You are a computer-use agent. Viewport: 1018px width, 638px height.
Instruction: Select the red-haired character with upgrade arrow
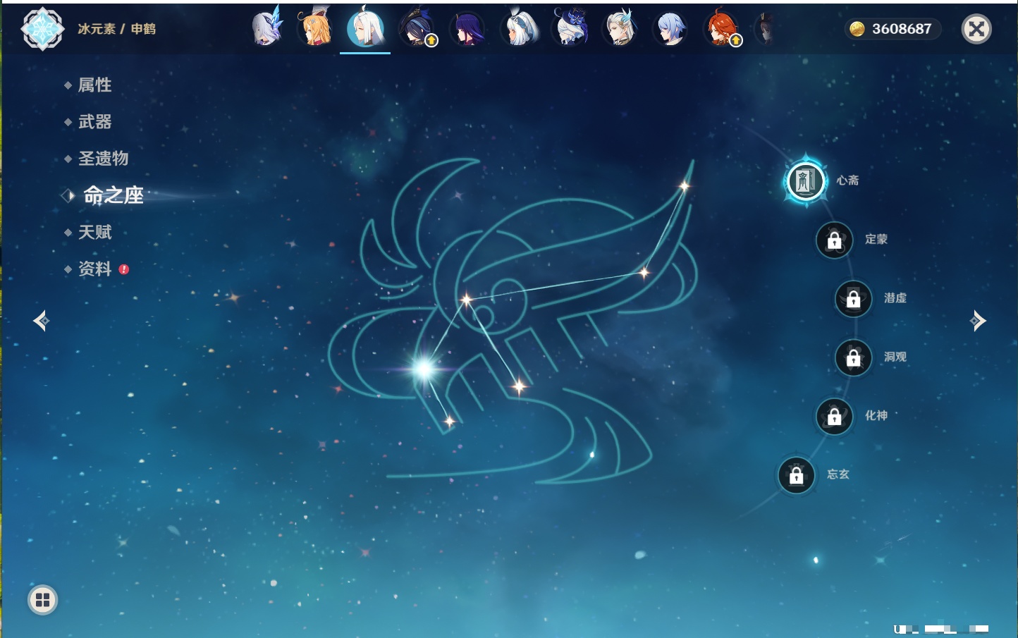coord(720,29)
